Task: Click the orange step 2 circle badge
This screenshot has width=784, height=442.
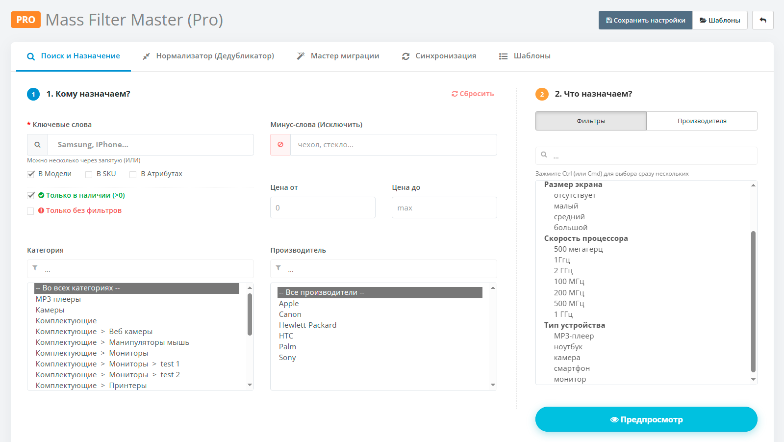Action: pyautogui.click(x=542, y=94)
